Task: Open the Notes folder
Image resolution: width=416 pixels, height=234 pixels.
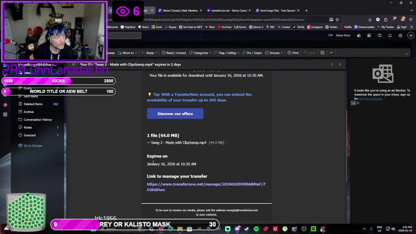Action: (x=38, y=127)
